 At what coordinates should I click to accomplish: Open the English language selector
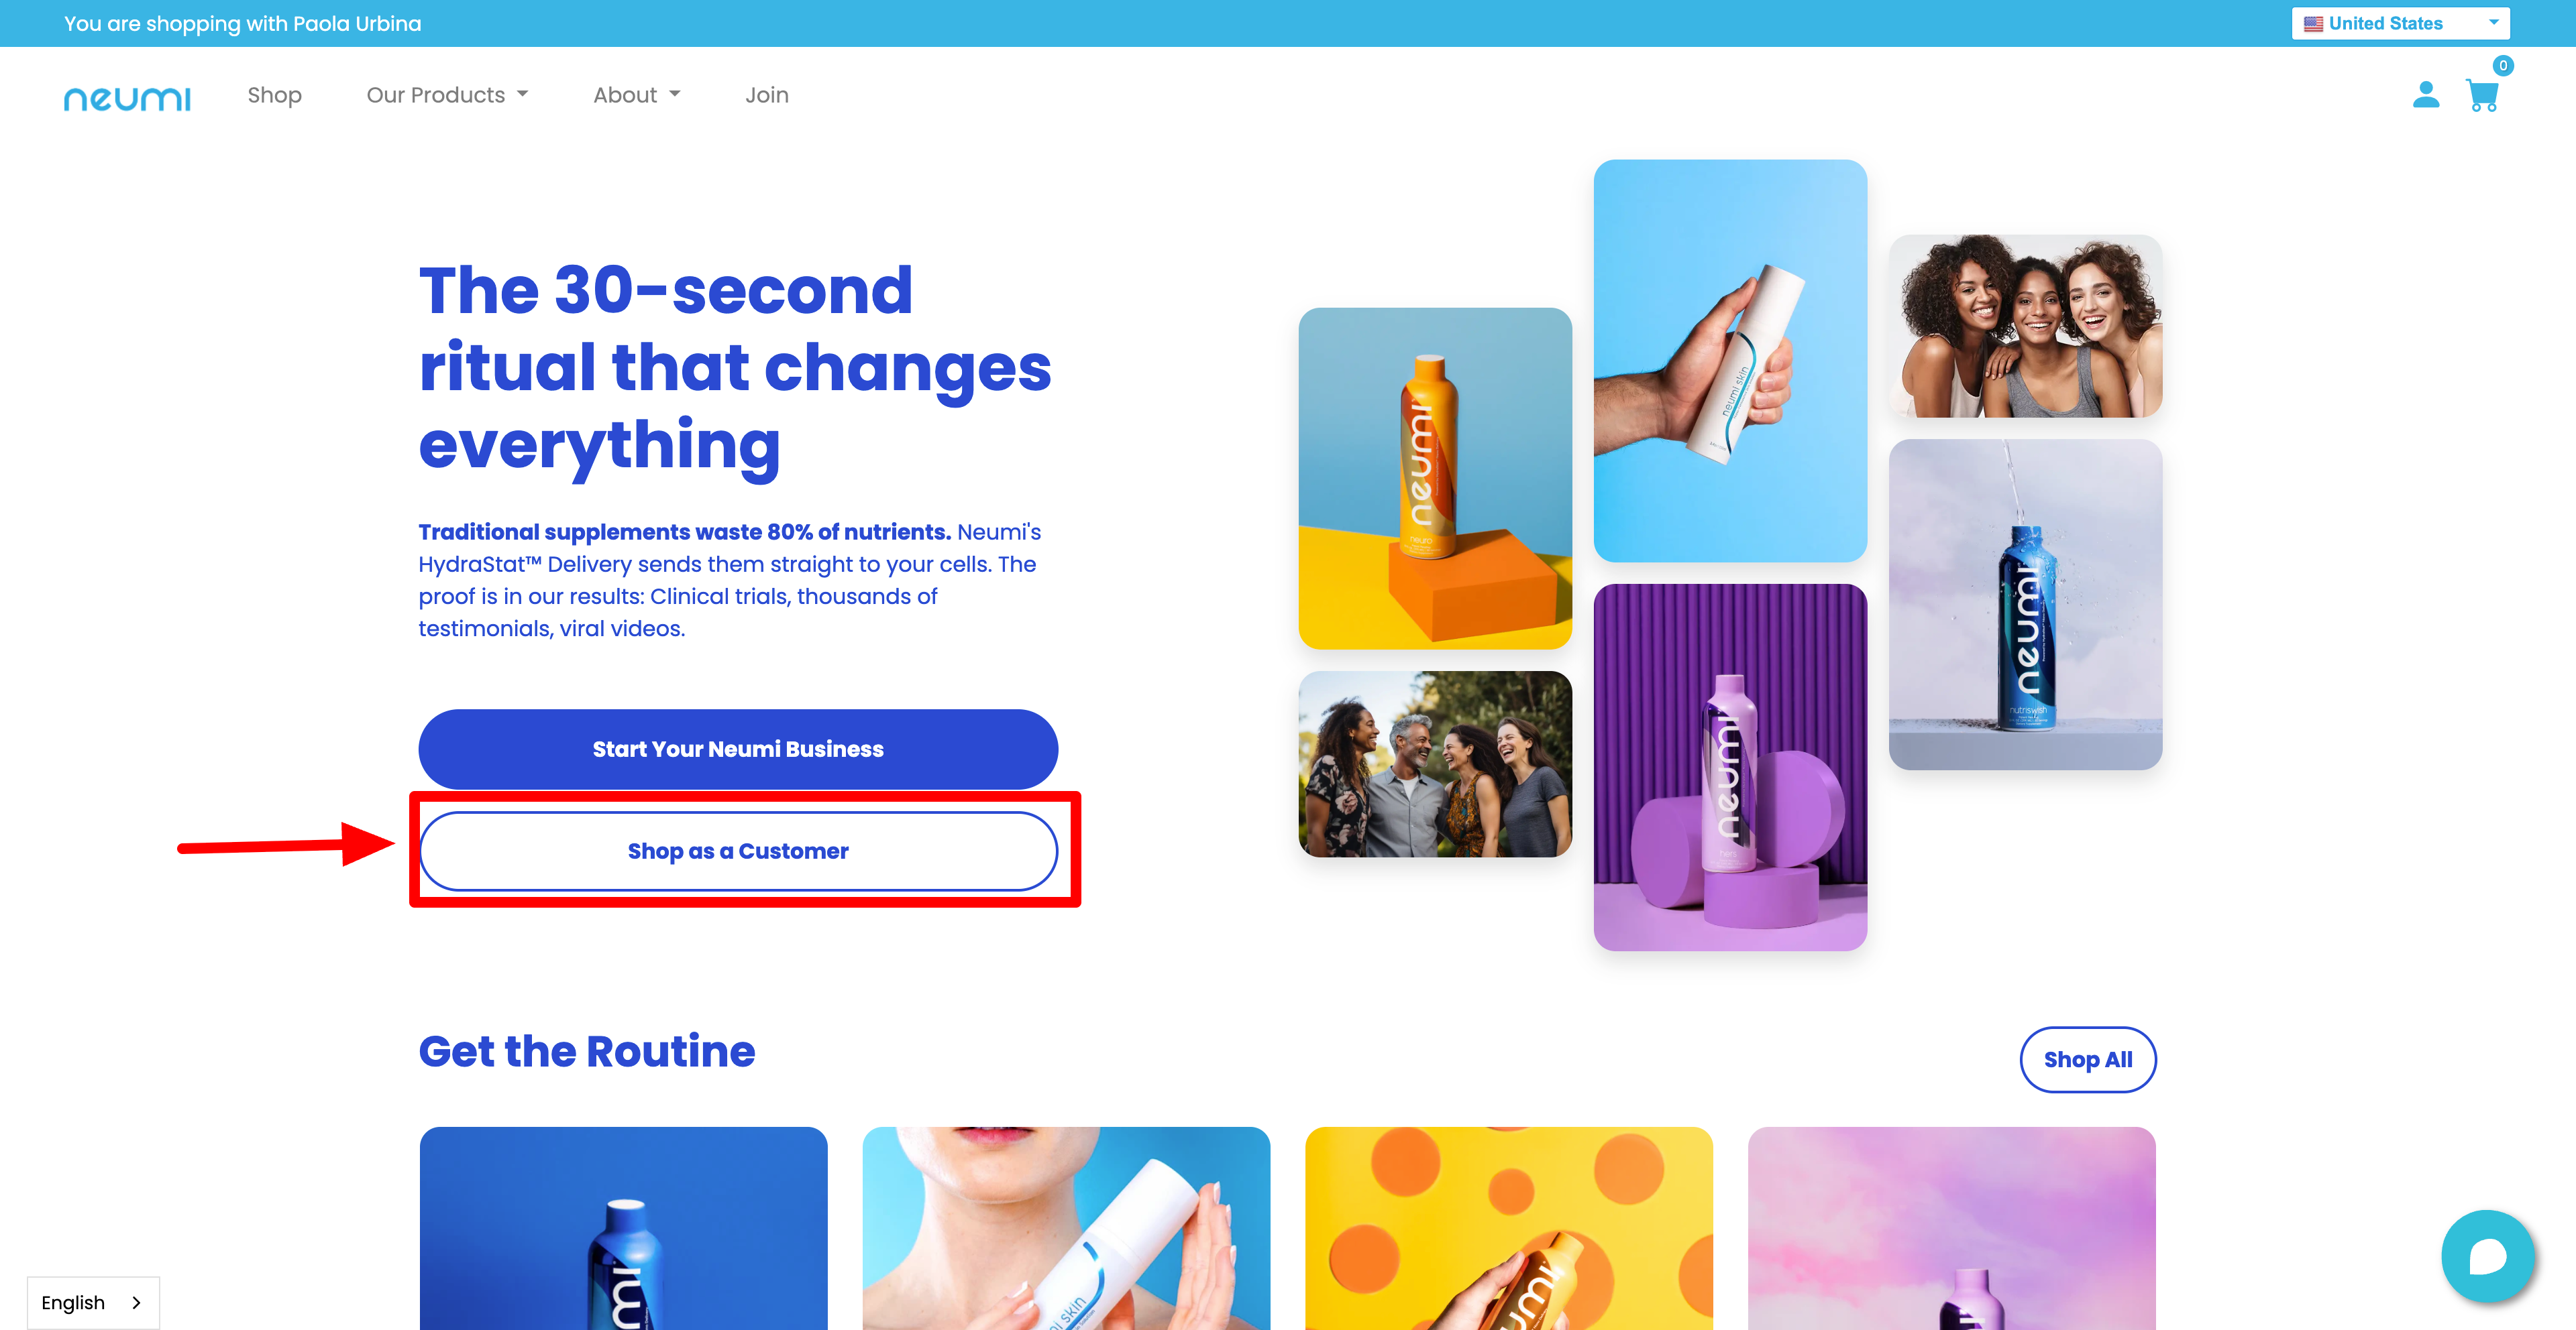[x=93, y=1302]
